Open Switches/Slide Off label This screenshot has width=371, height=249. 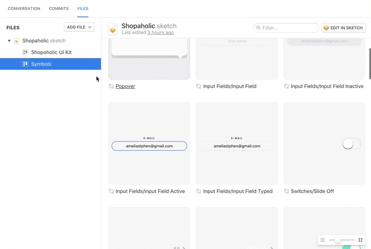(x=312, y=191)
